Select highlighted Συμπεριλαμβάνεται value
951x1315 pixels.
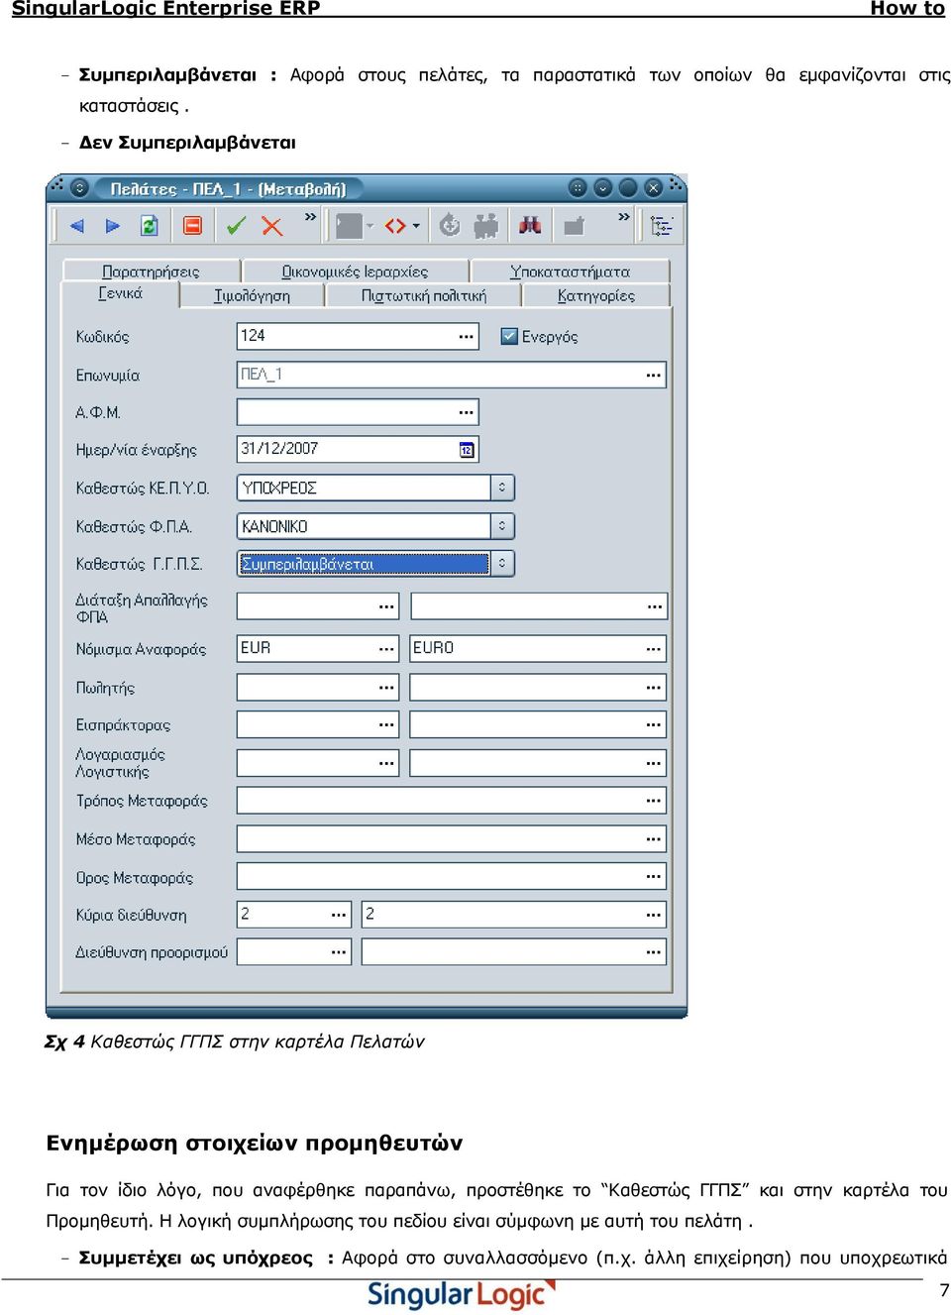(364, 564)
